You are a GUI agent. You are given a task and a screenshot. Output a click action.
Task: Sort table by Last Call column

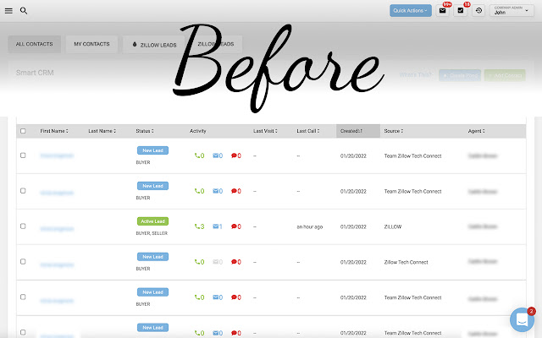(308, 131)
